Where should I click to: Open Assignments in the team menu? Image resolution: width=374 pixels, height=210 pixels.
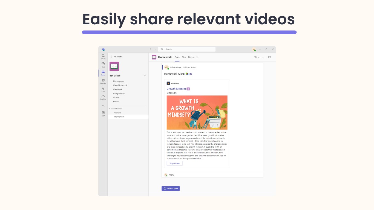coord(119,94)
